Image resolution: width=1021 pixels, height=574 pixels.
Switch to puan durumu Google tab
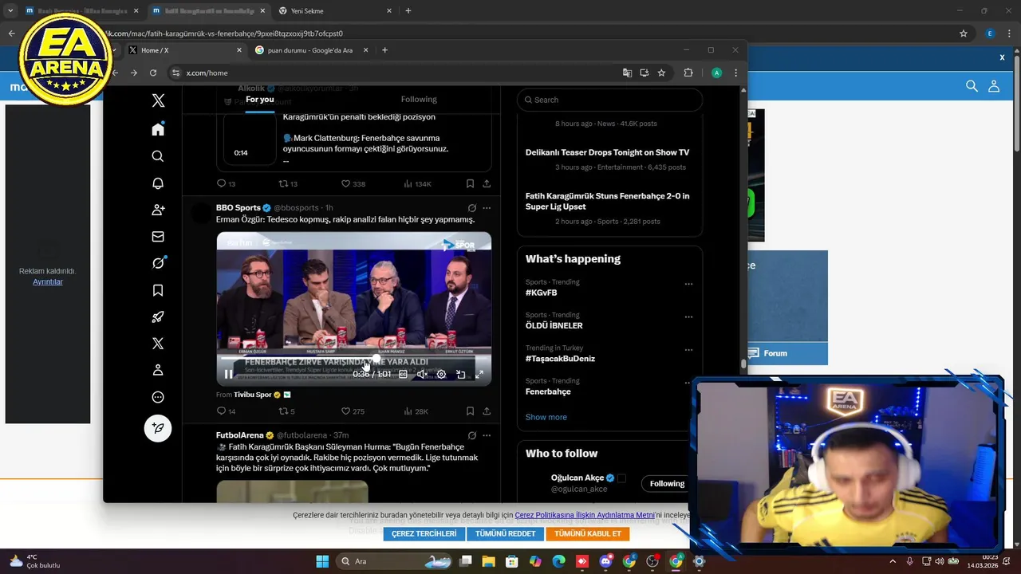click(310, 50)
